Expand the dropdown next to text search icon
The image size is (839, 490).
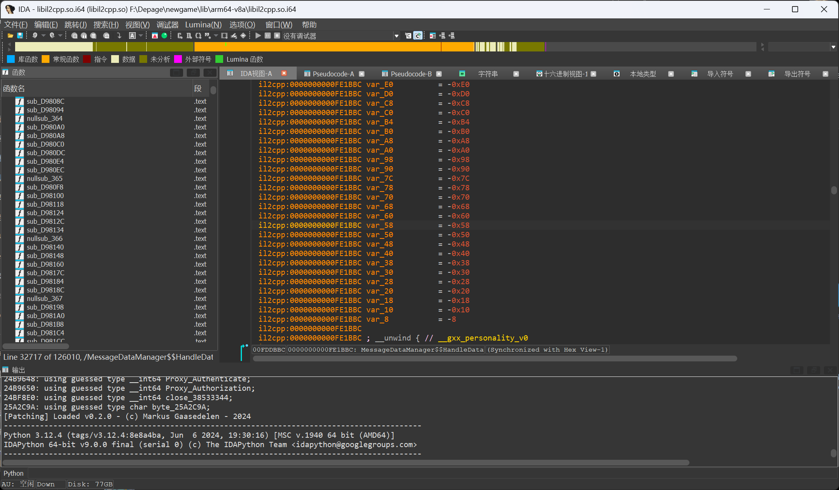pos(141,36)
